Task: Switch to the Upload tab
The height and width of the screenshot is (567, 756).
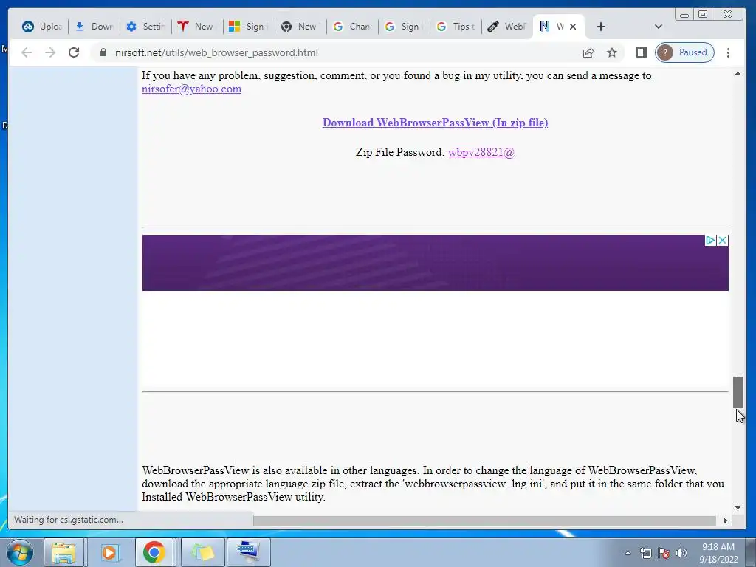Action: pyautogui.click(x=42, y=27)
